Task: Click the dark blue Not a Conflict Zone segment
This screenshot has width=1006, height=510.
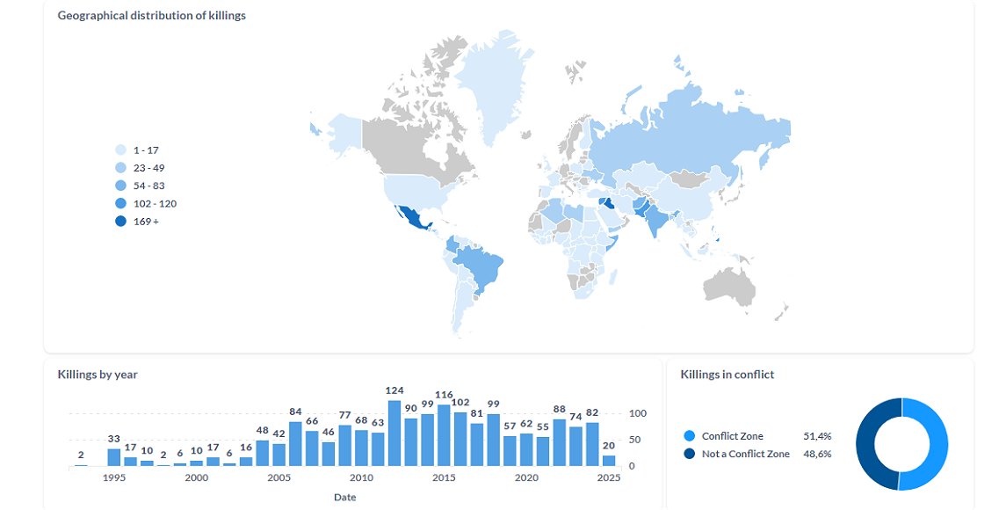Action: click(865, 444)
